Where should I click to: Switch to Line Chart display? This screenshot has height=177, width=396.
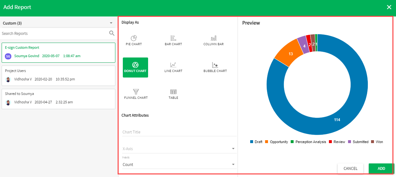[x=173, y=67]
